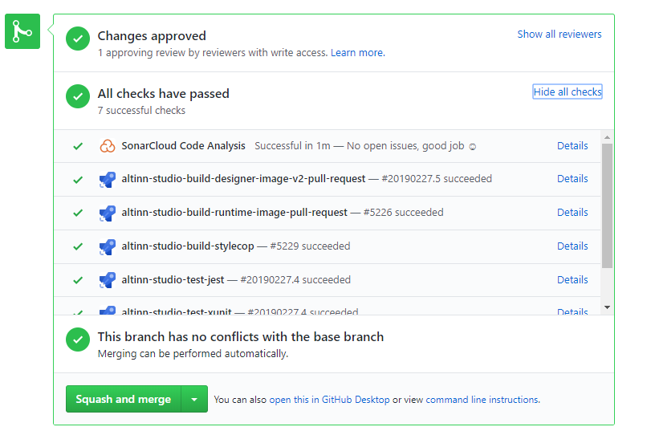Click the Azure Pipelines icon beside altinn-studio-test-jest

(107, 280)
